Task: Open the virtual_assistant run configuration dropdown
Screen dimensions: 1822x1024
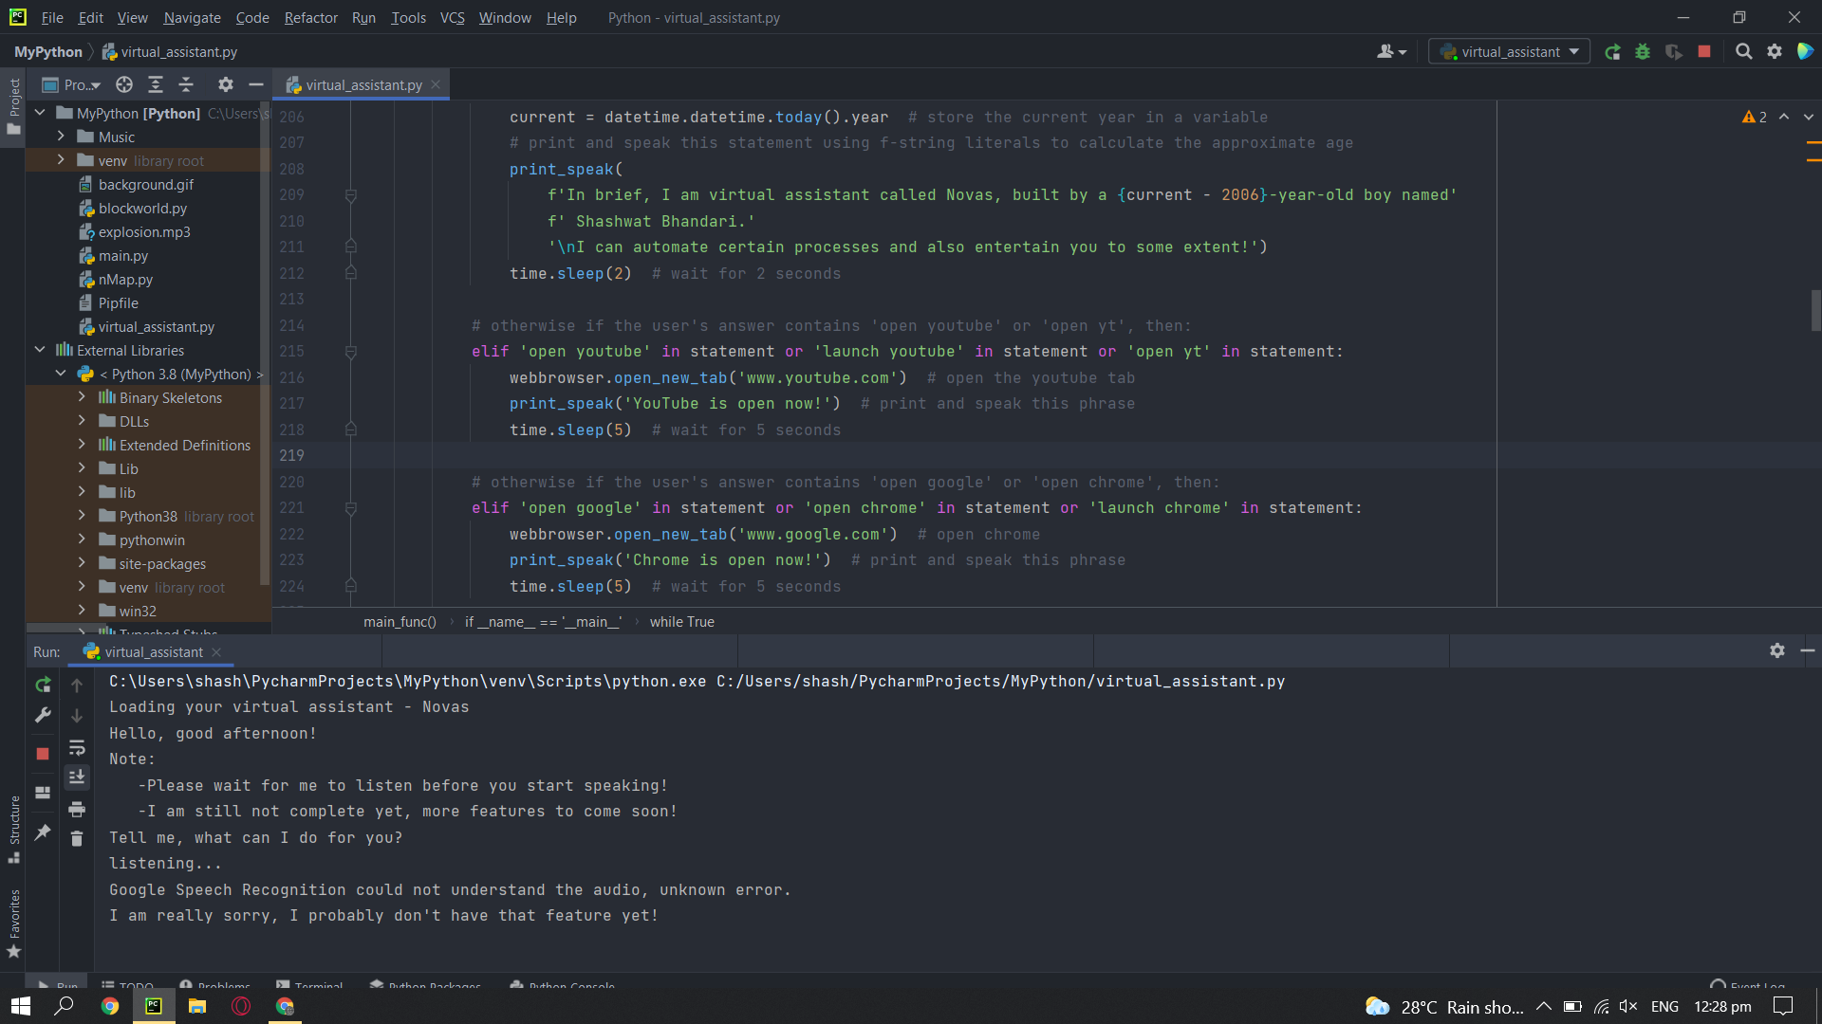Action: (x=1509, y=52)
